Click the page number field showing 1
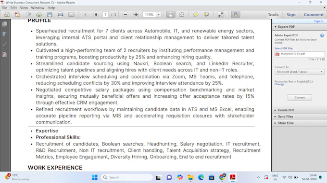 click(x=105, y=14)
